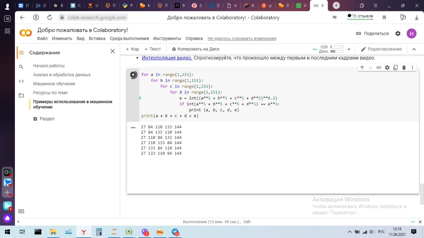Open the terminal icon in bottom sidebar
This screenshot has height=238, width=424.
click(x=21, y=211)
